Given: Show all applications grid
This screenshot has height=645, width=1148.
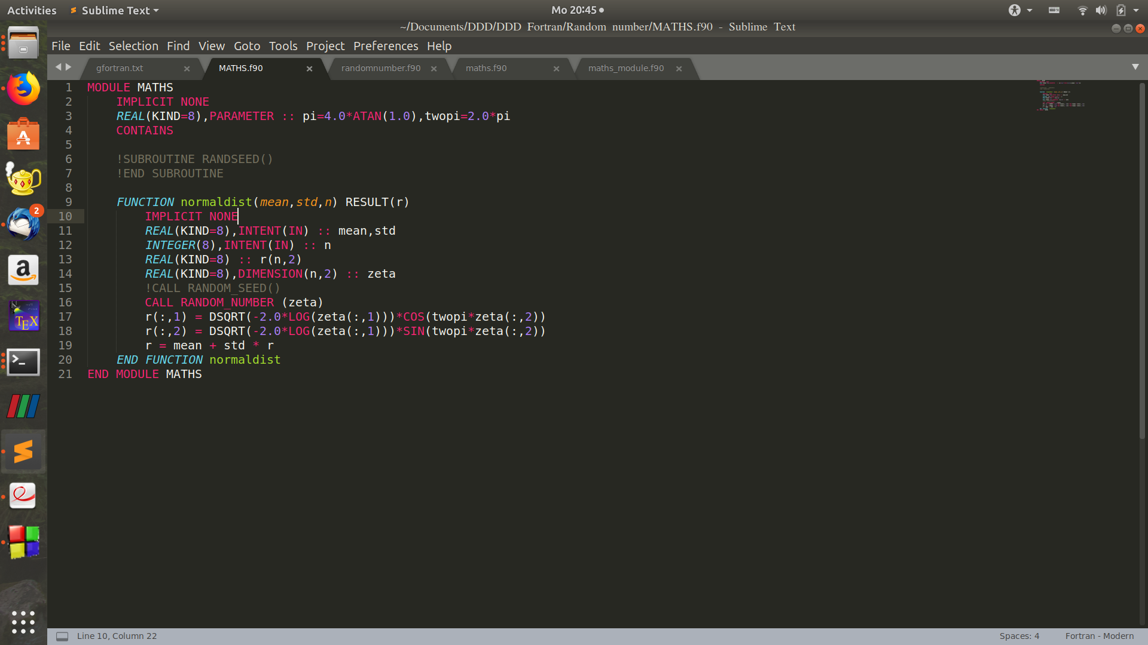Looking at the screenshot, I should 23,622.
